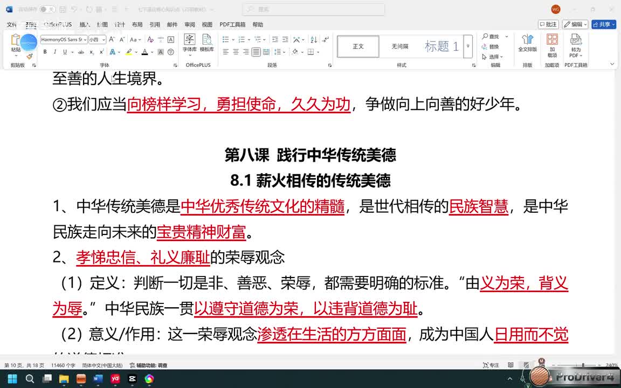The width and height of the screenshot is (621, 388).
Task: Open 选择 select dropdown
Action: click(x=492, y=57)
